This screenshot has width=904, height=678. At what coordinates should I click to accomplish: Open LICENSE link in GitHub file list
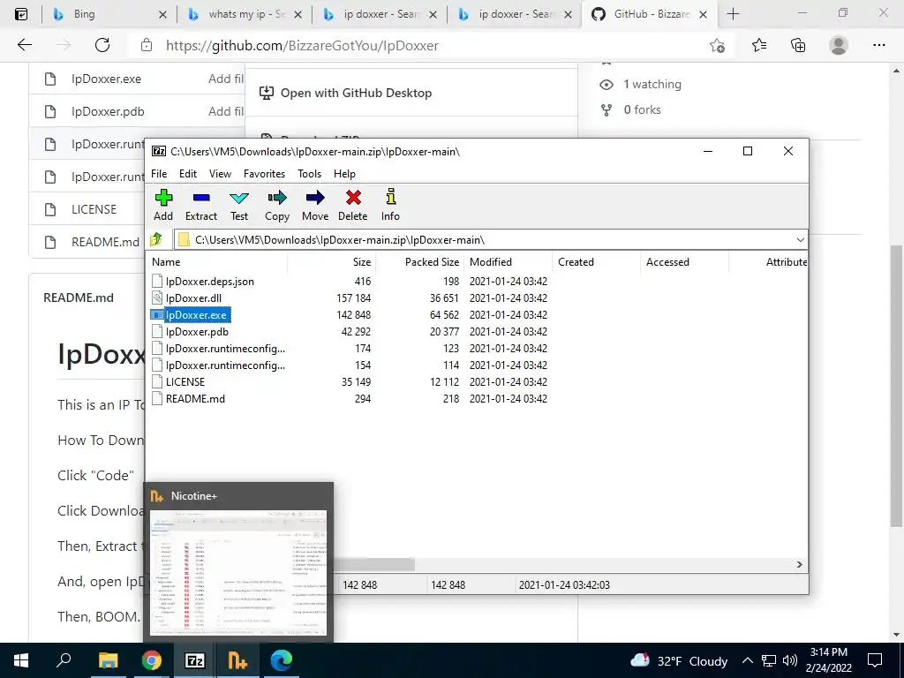[x=94, y=209]
